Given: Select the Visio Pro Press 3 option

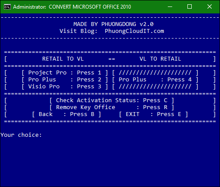Looking at the screenshot, I should pyautogui.click(x=65, y=87).
